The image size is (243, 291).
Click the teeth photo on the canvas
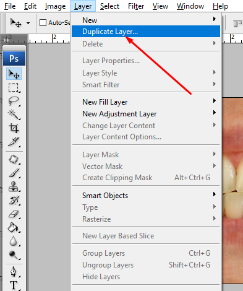[232, 190]
